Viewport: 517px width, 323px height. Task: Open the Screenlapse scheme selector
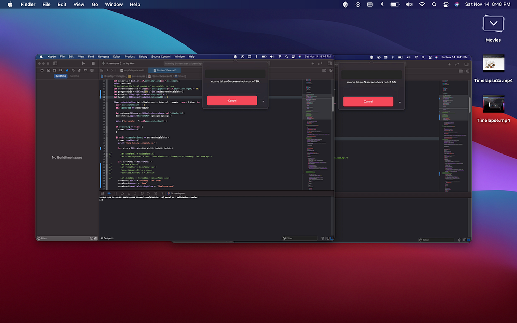tap(111, 63)
